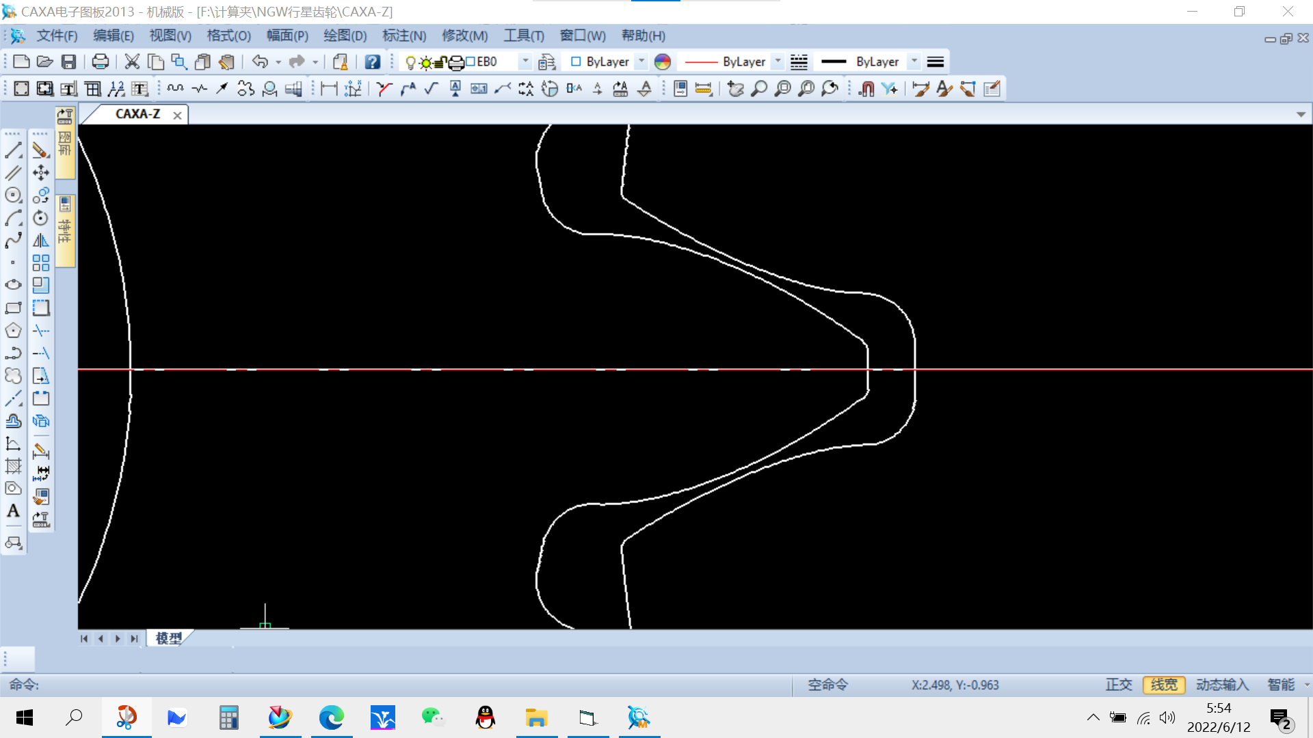
Task: Expand the document tab list arrow
Action: [1301, 115]
